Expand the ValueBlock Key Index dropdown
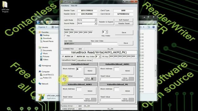The width and height of the screenshot is (198, 111). point(100,56)
